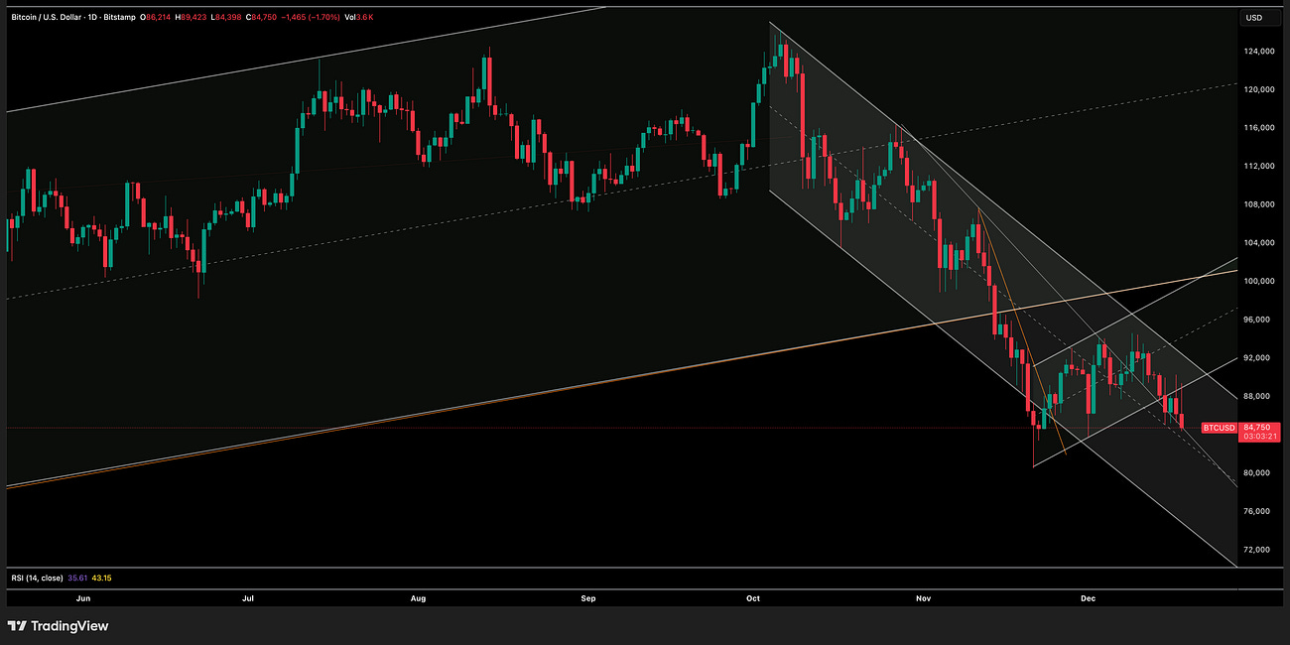
Task: Click the −1.70% change value in the legend
Action: tap(321, 17)
